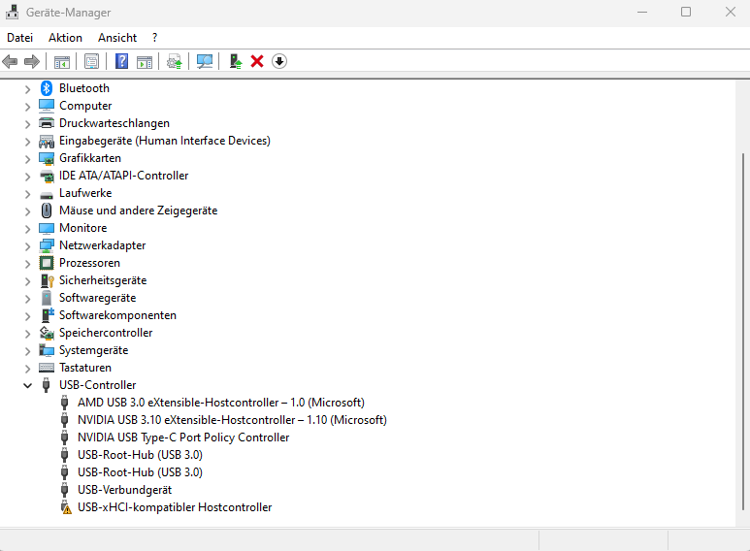The height and width of the screenshot is (551, 750).
Task: Click the Back arrow toolbar icon
Action: tap(10, 61)
